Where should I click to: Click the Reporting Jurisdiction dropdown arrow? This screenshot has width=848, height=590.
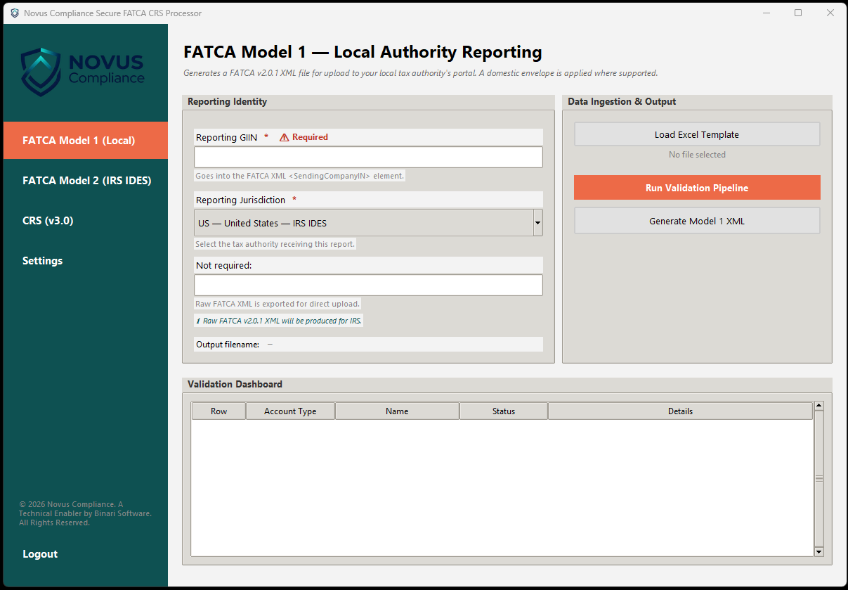tap(537, 223)
